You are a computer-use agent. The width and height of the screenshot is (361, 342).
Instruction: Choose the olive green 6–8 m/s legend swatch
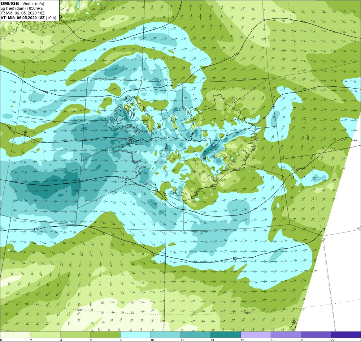pos(105,334)
